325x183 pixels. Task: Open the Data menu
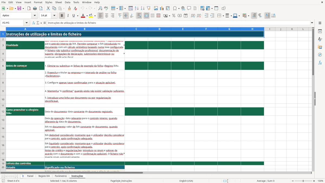67,2
